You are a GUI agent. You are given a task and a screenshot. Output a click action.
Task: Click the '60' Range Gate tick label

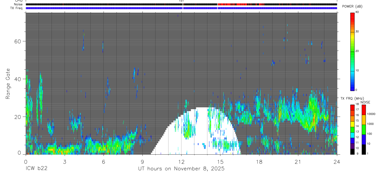pyautogui.click(x=18, y=41)
